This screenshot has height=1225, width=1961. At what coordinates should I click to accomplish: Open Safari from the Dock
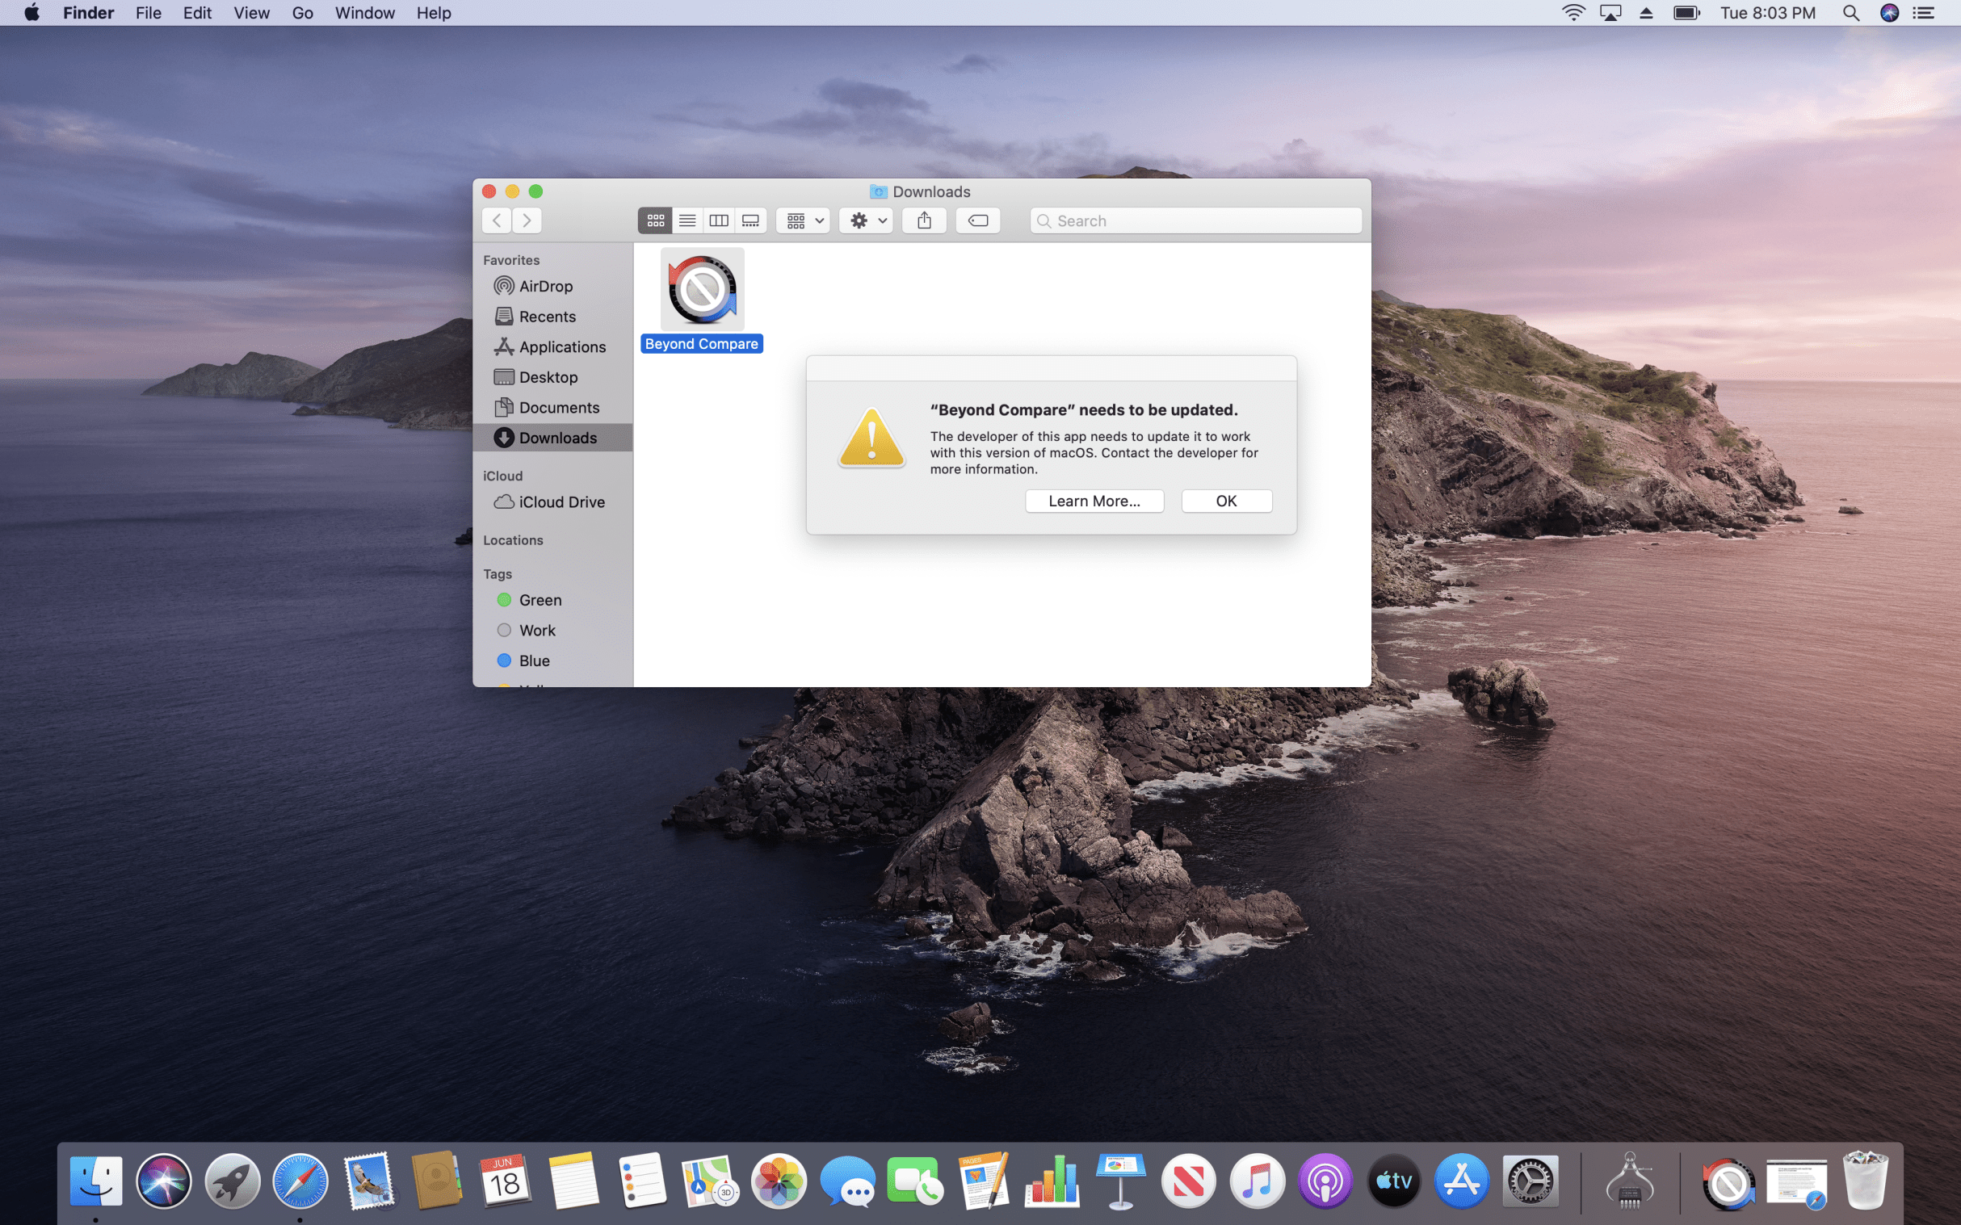[300, 1181]
